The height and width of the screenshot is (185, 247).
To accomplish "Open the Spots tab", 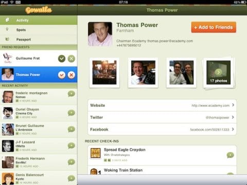I will click(x=39, y=30).
